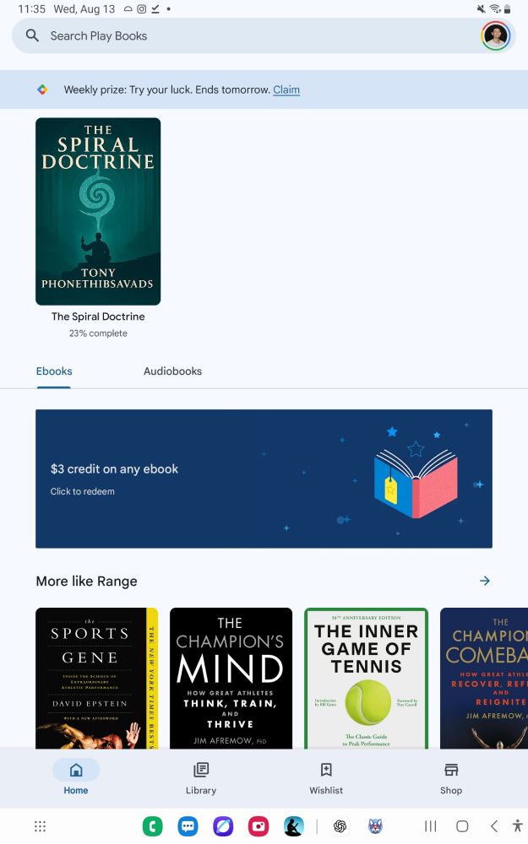Select the Home icon in navigation
Viewport: 528px width, 844px height.
click(76, 770)
